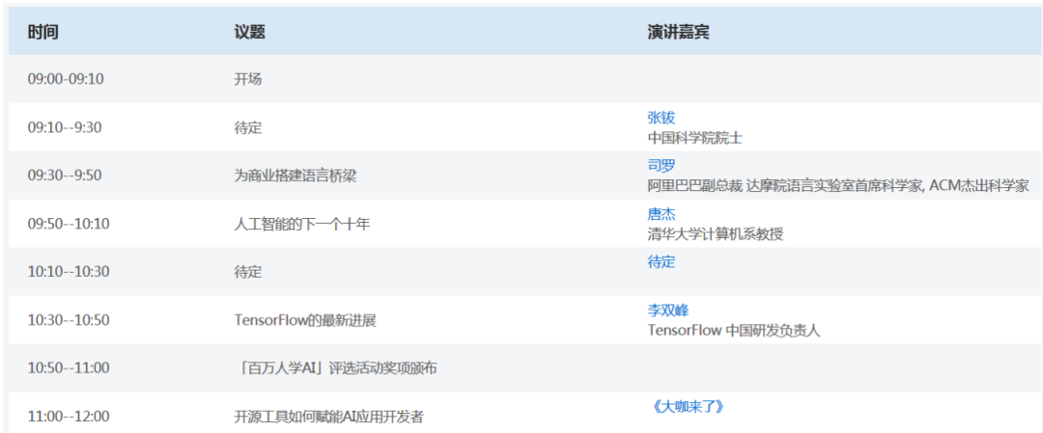
Task: Select the time 10:30--10:50
Action: 68,320
